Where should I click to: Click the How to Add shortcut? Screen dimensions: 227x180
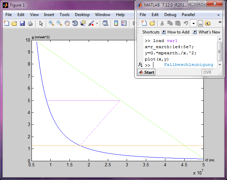pos(175,32)
